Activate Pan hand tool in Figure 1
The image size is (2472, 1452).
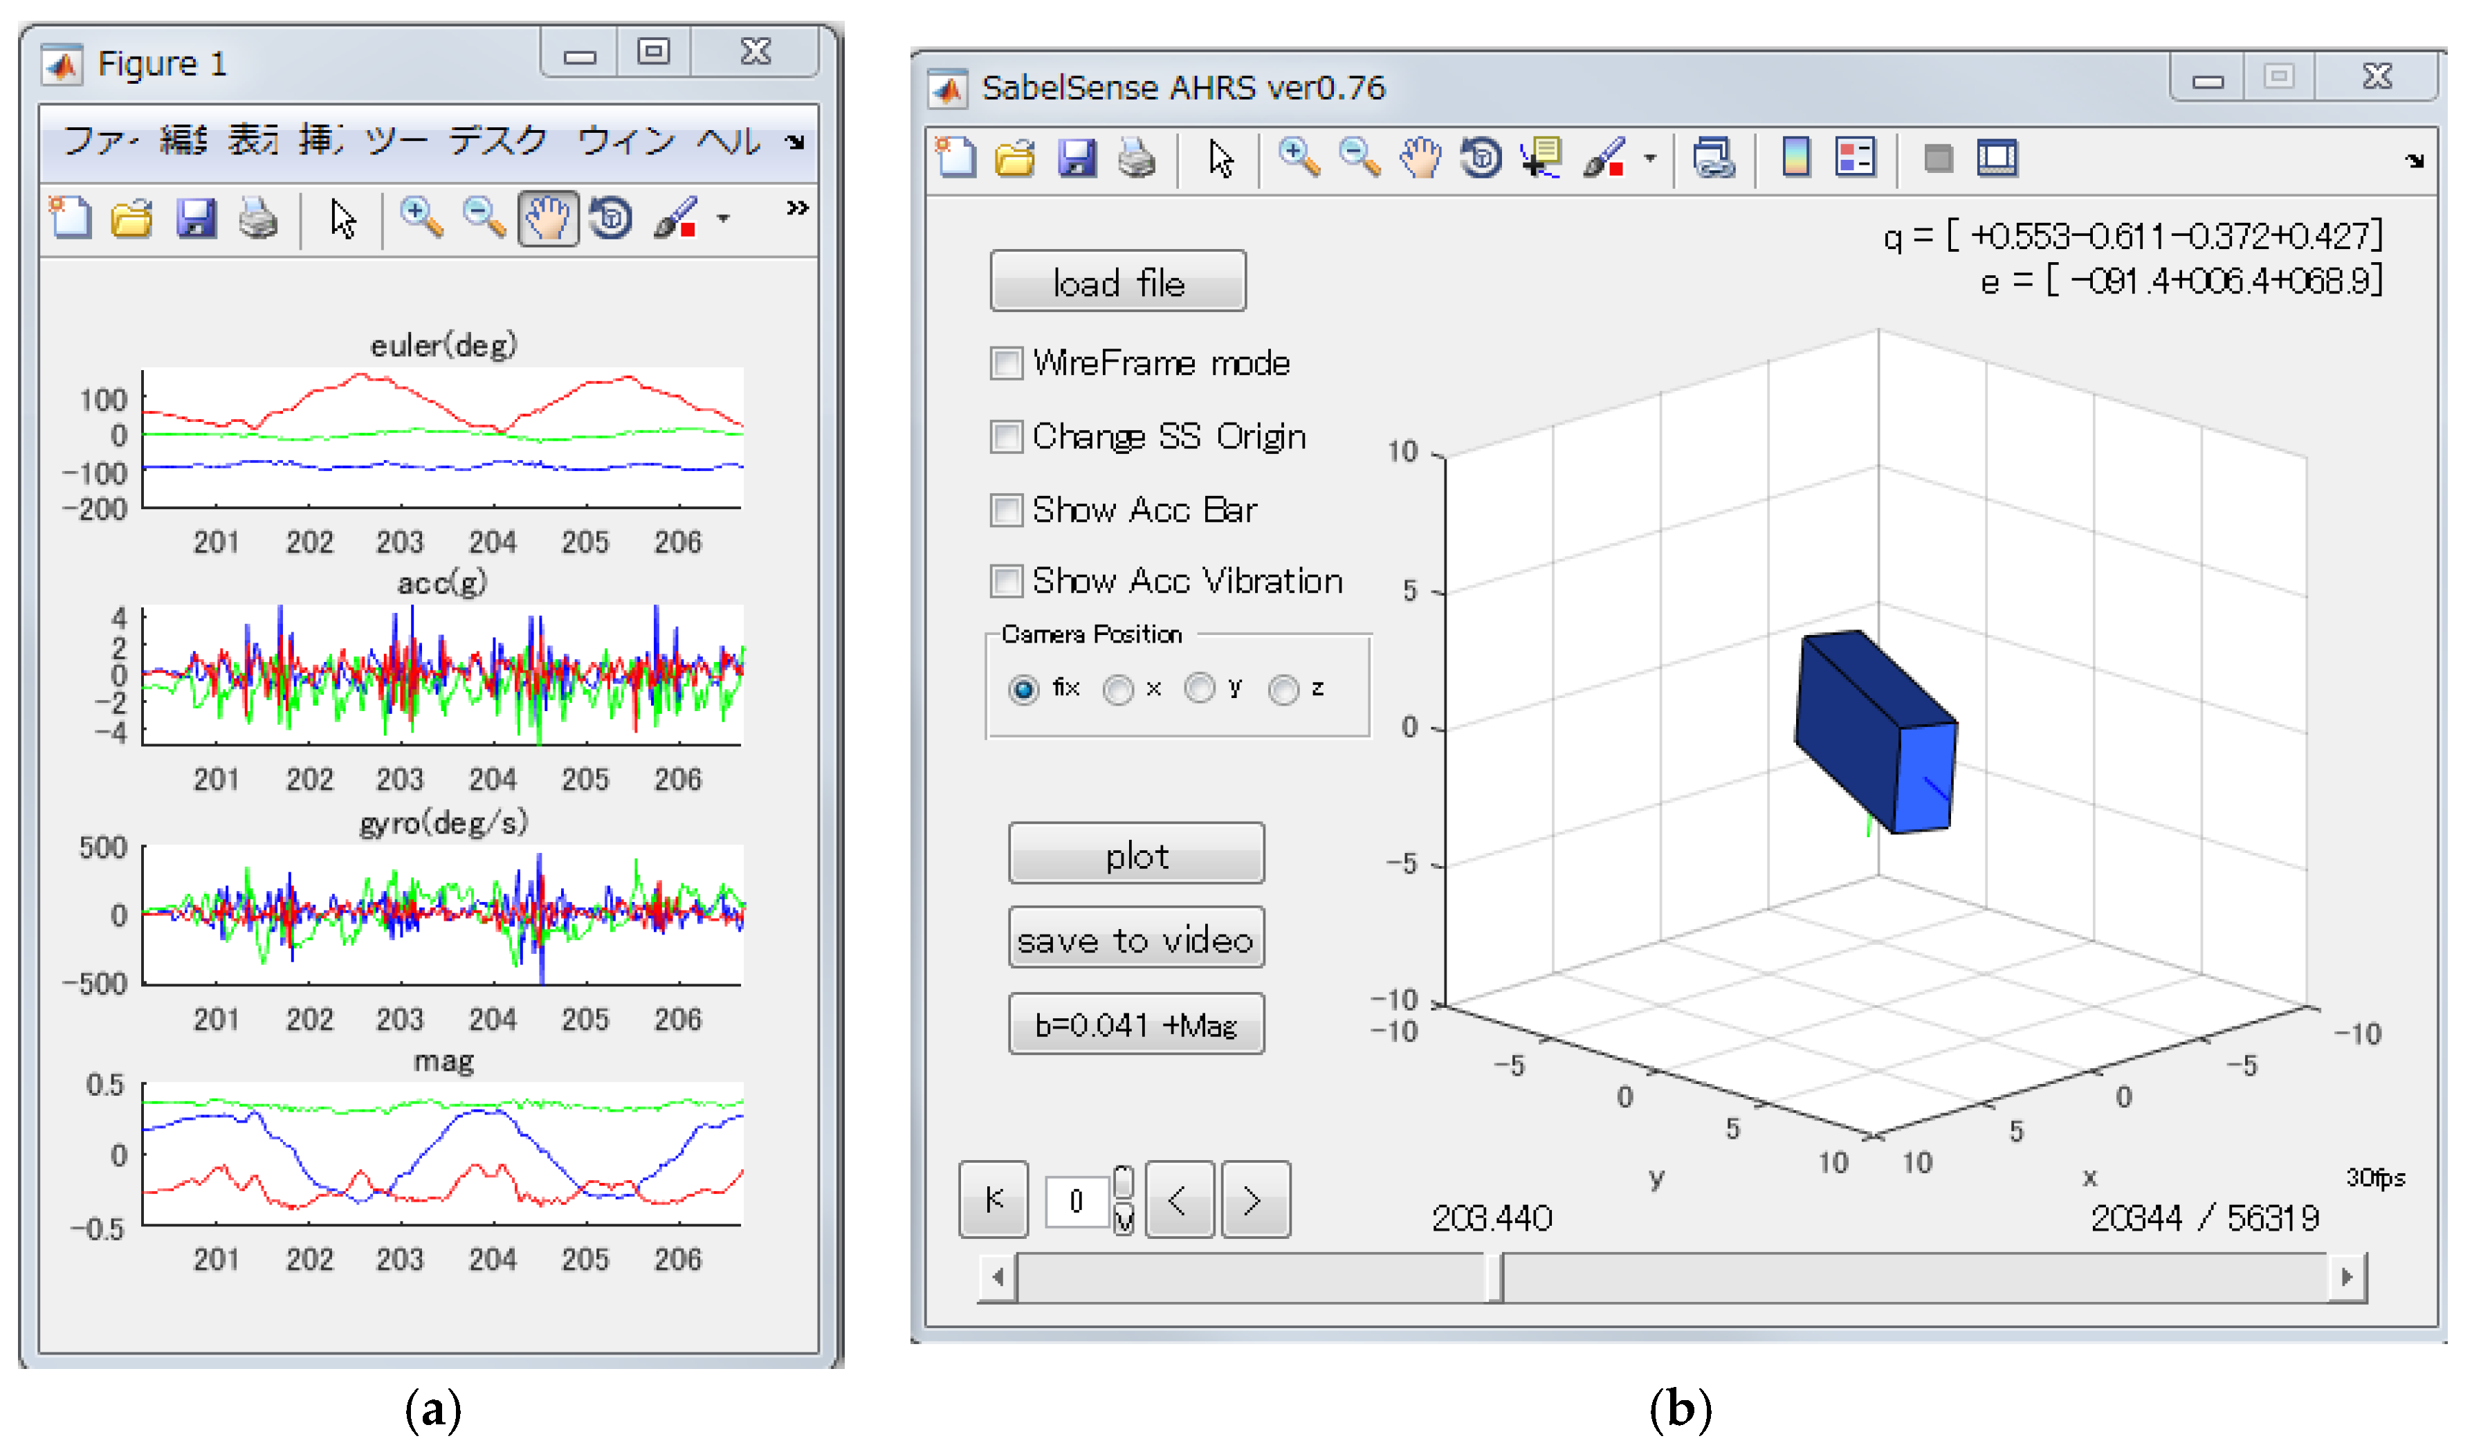pyautogui.click(x=547, y=218)
